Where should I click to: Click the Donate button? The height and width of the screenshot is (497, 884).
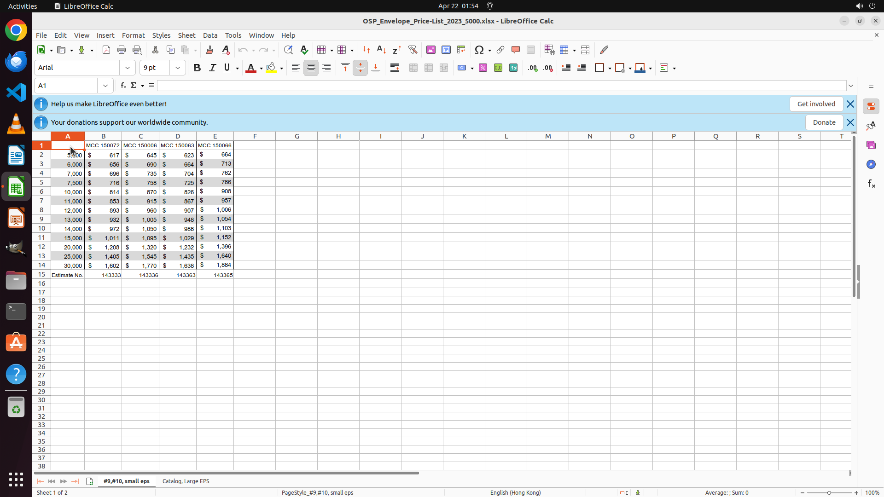[x=824, y=122]
